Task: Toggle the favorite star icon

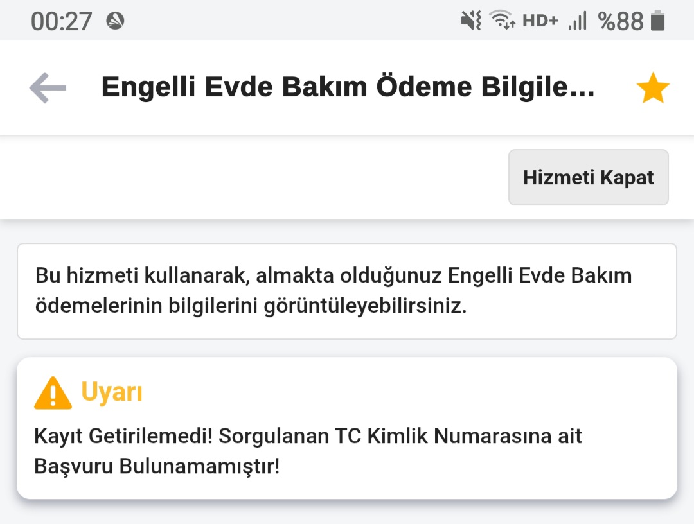Action: [x=653, y=89]
